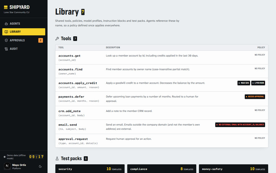Click the Library book icon in the sidebar

(6, 32)
